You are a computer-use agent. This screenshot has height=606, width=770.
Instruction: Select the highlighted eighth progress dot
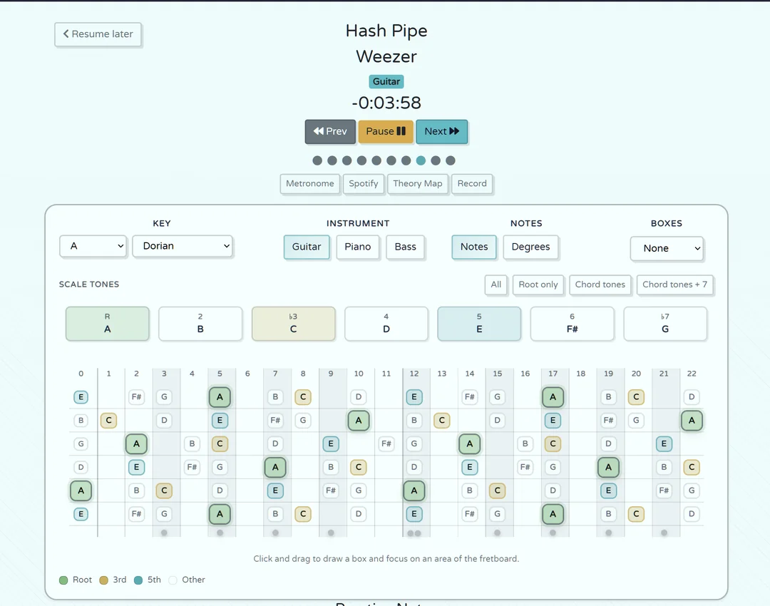point(421,160)
